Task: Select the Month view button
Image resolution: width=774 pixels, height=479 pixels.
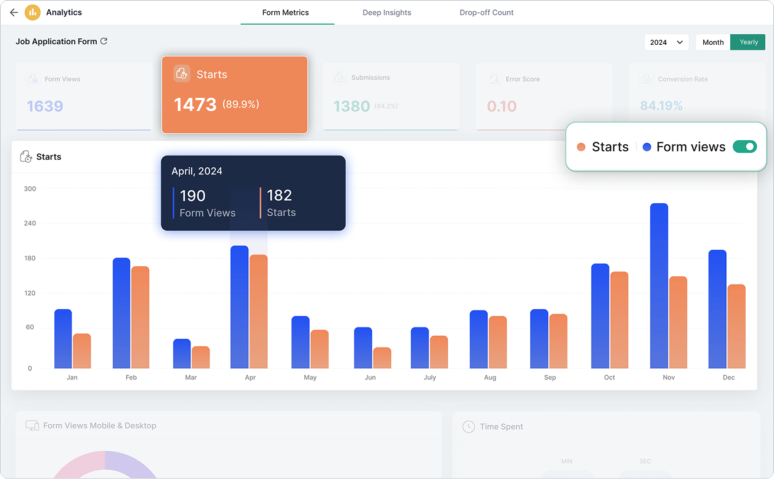Action: (x=713, y=42)
